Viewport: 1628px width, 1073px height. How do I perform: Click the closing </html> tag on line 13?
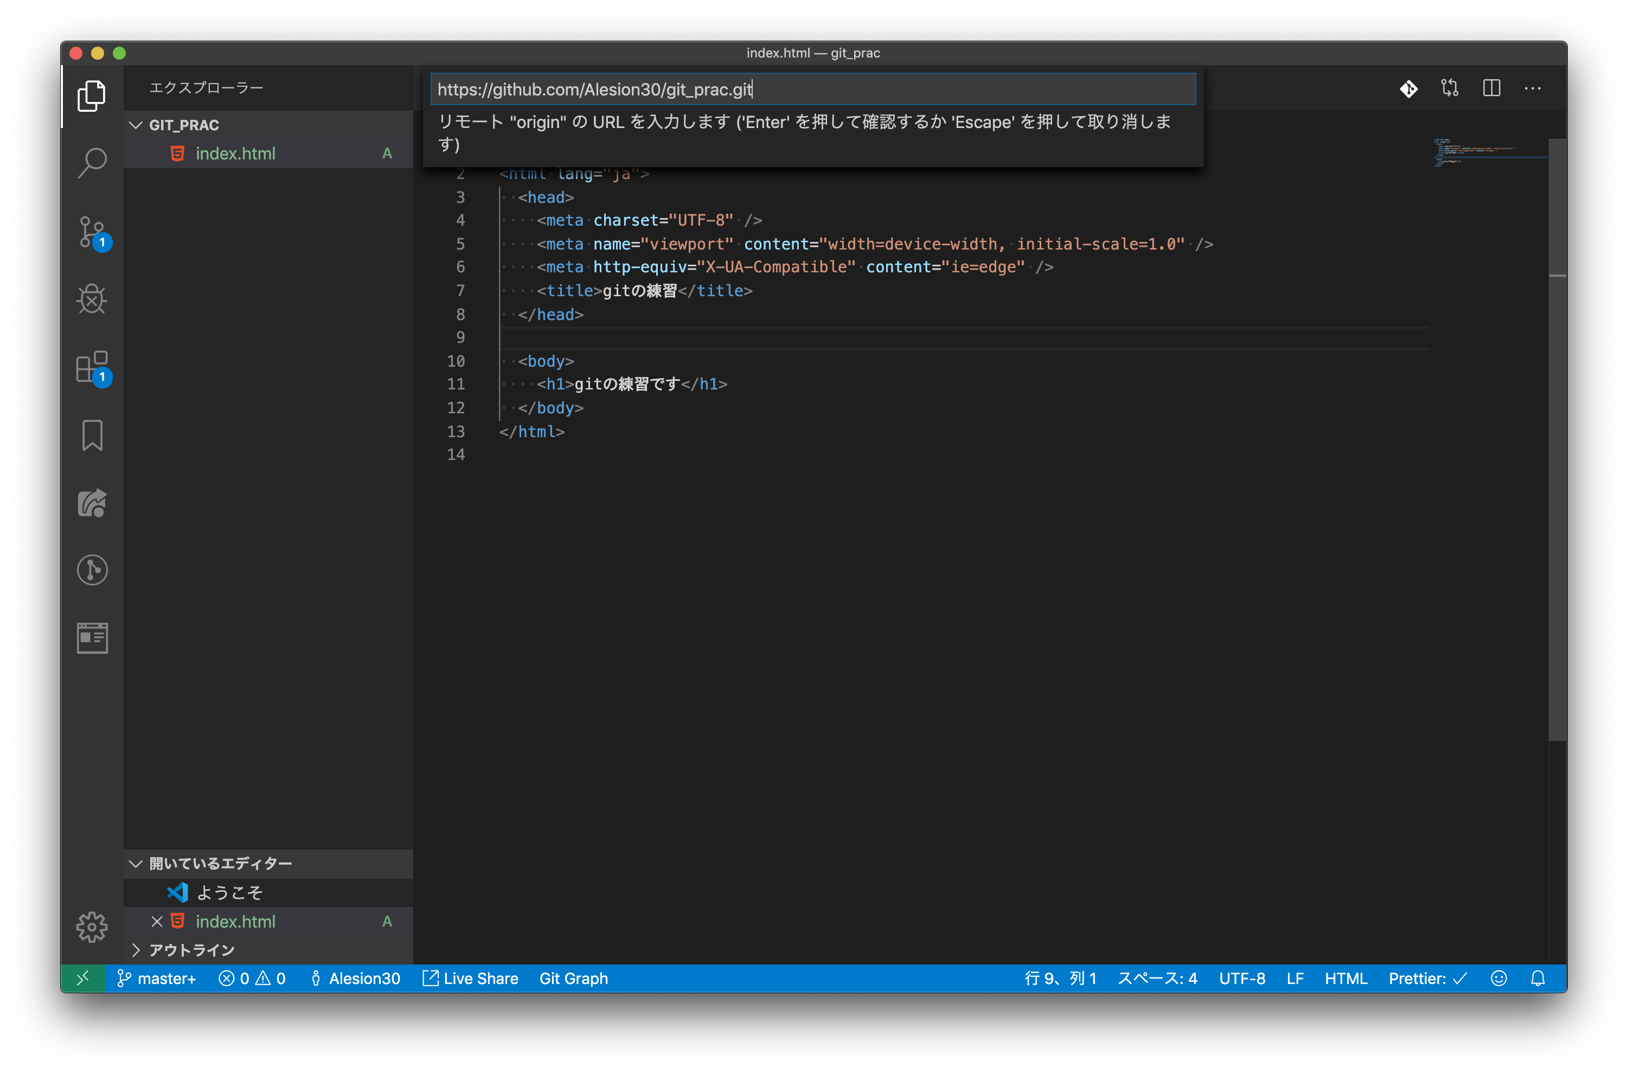[531, 431]
